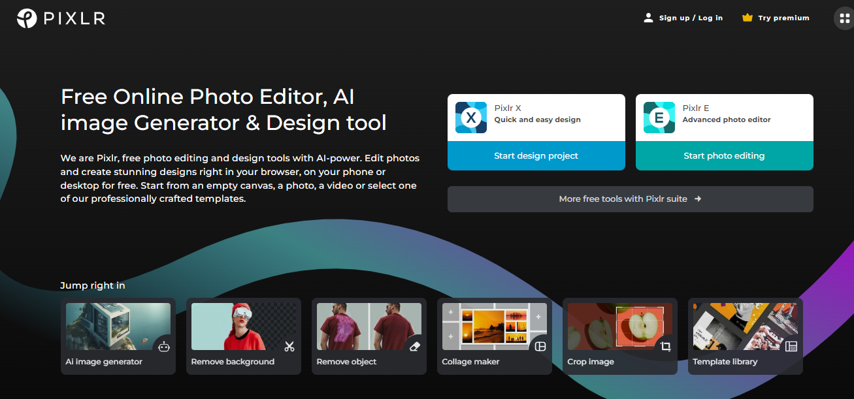
Task: Click the template icon on Template library
Action: pyautogui.click(x=791, y=347)
